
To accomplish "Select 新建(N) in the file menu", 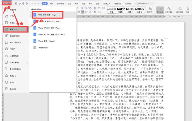I will coord(16,10).
